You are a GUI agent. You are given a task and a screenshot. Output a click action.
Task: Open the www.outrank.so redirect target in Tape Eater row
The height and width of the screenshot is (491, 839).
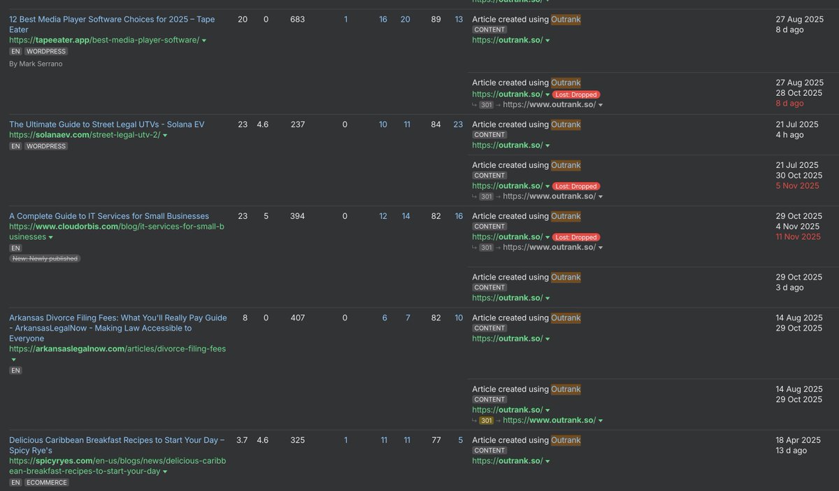click(x=549, y=105)
